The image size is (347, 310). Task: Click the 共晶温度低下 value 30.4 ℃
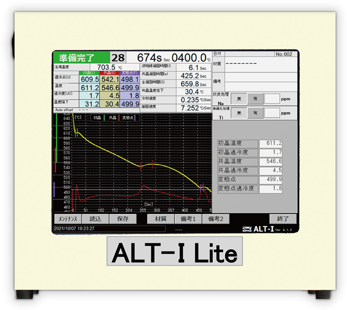(x=194, y=92)
